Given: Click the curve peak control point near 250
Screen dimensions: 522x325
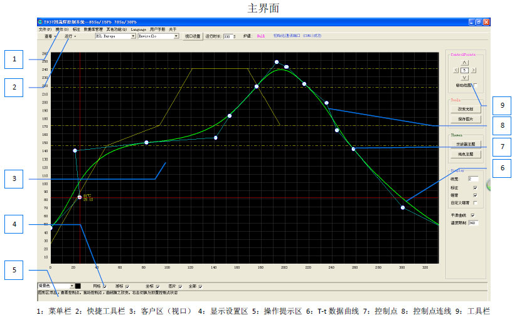Looking at the screenshot, I should tap(277, 62).
